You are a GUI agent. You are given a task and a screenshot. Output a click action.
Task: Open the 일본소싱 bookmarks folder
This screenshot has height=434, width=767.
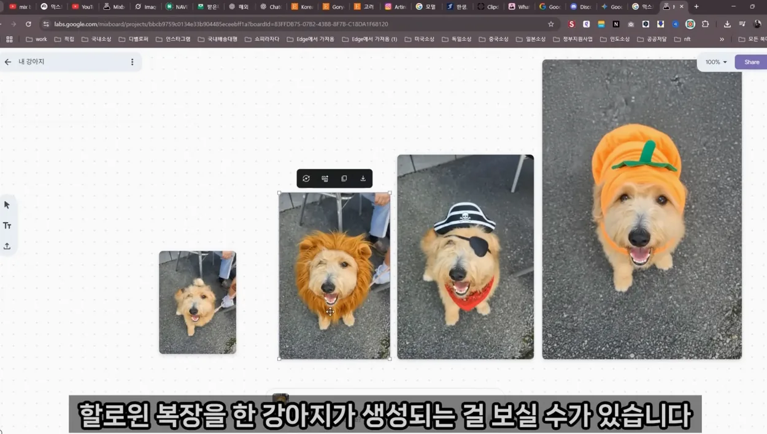pos(531,39)
